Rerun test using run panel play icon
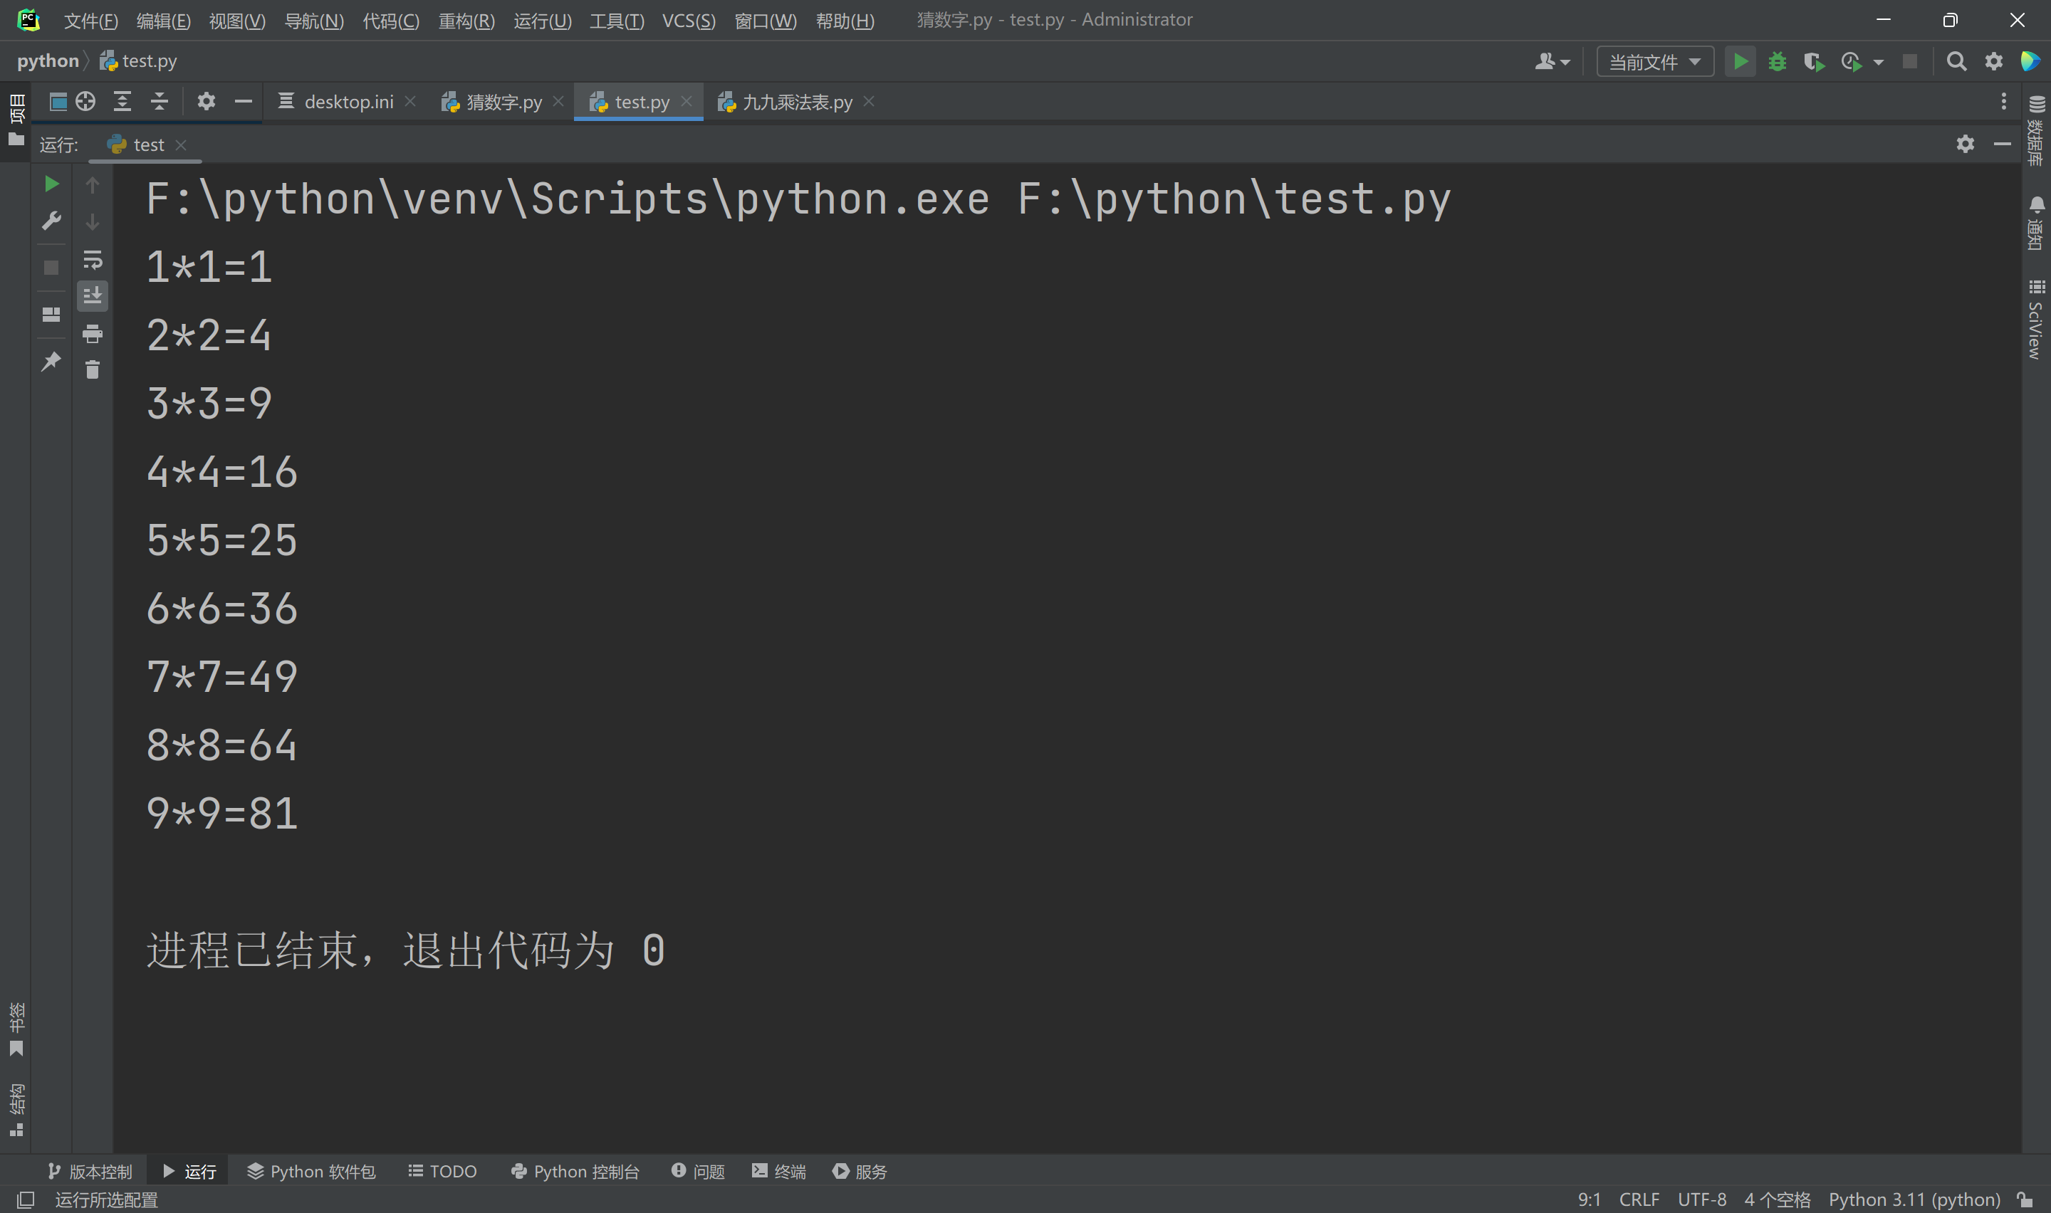 point(51,184)
